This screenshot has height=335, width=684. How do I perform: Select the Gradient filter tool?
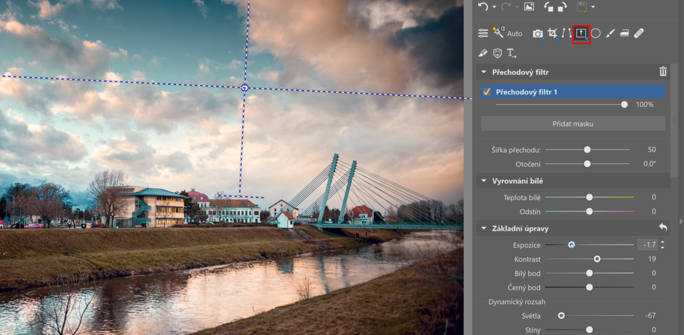(x=581, y=33)
